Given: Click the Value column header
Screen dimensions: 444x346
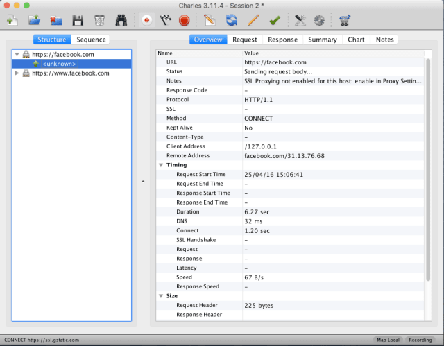Looking at the screenshot, I should point(333,53).
